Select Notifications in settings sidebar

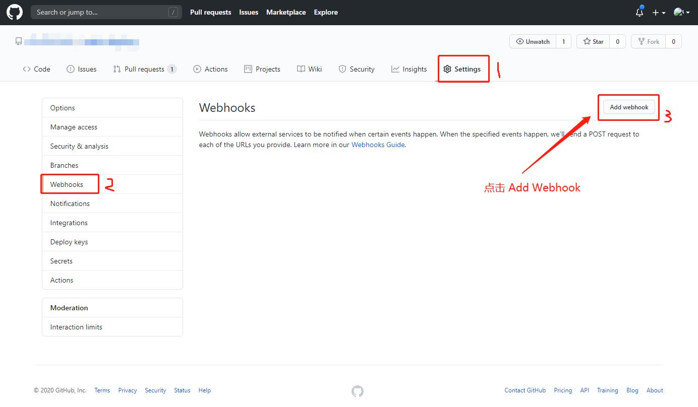(112, 203)
